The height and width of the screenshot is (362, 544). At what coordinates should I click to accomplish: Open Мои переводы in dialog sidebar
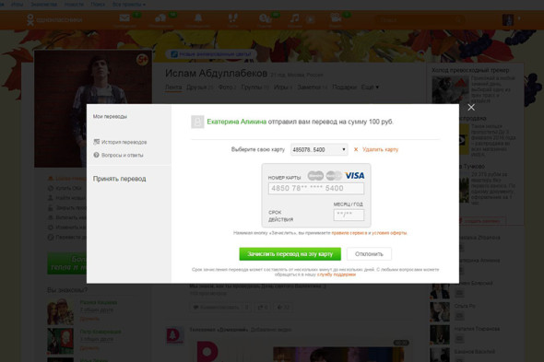click(x=110, y=116)
